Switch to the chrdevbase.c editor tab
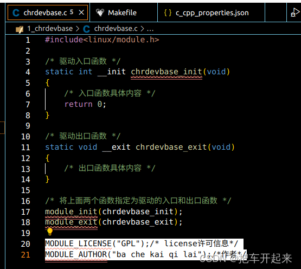The width and height of the screenshot is (301, 269). click(48, 12)
